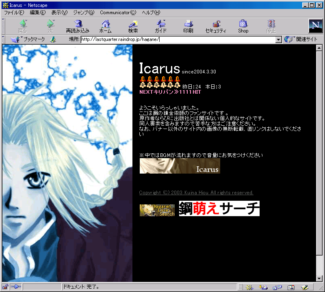Enter the site via the sepia Icarus banner

[180, 166]
